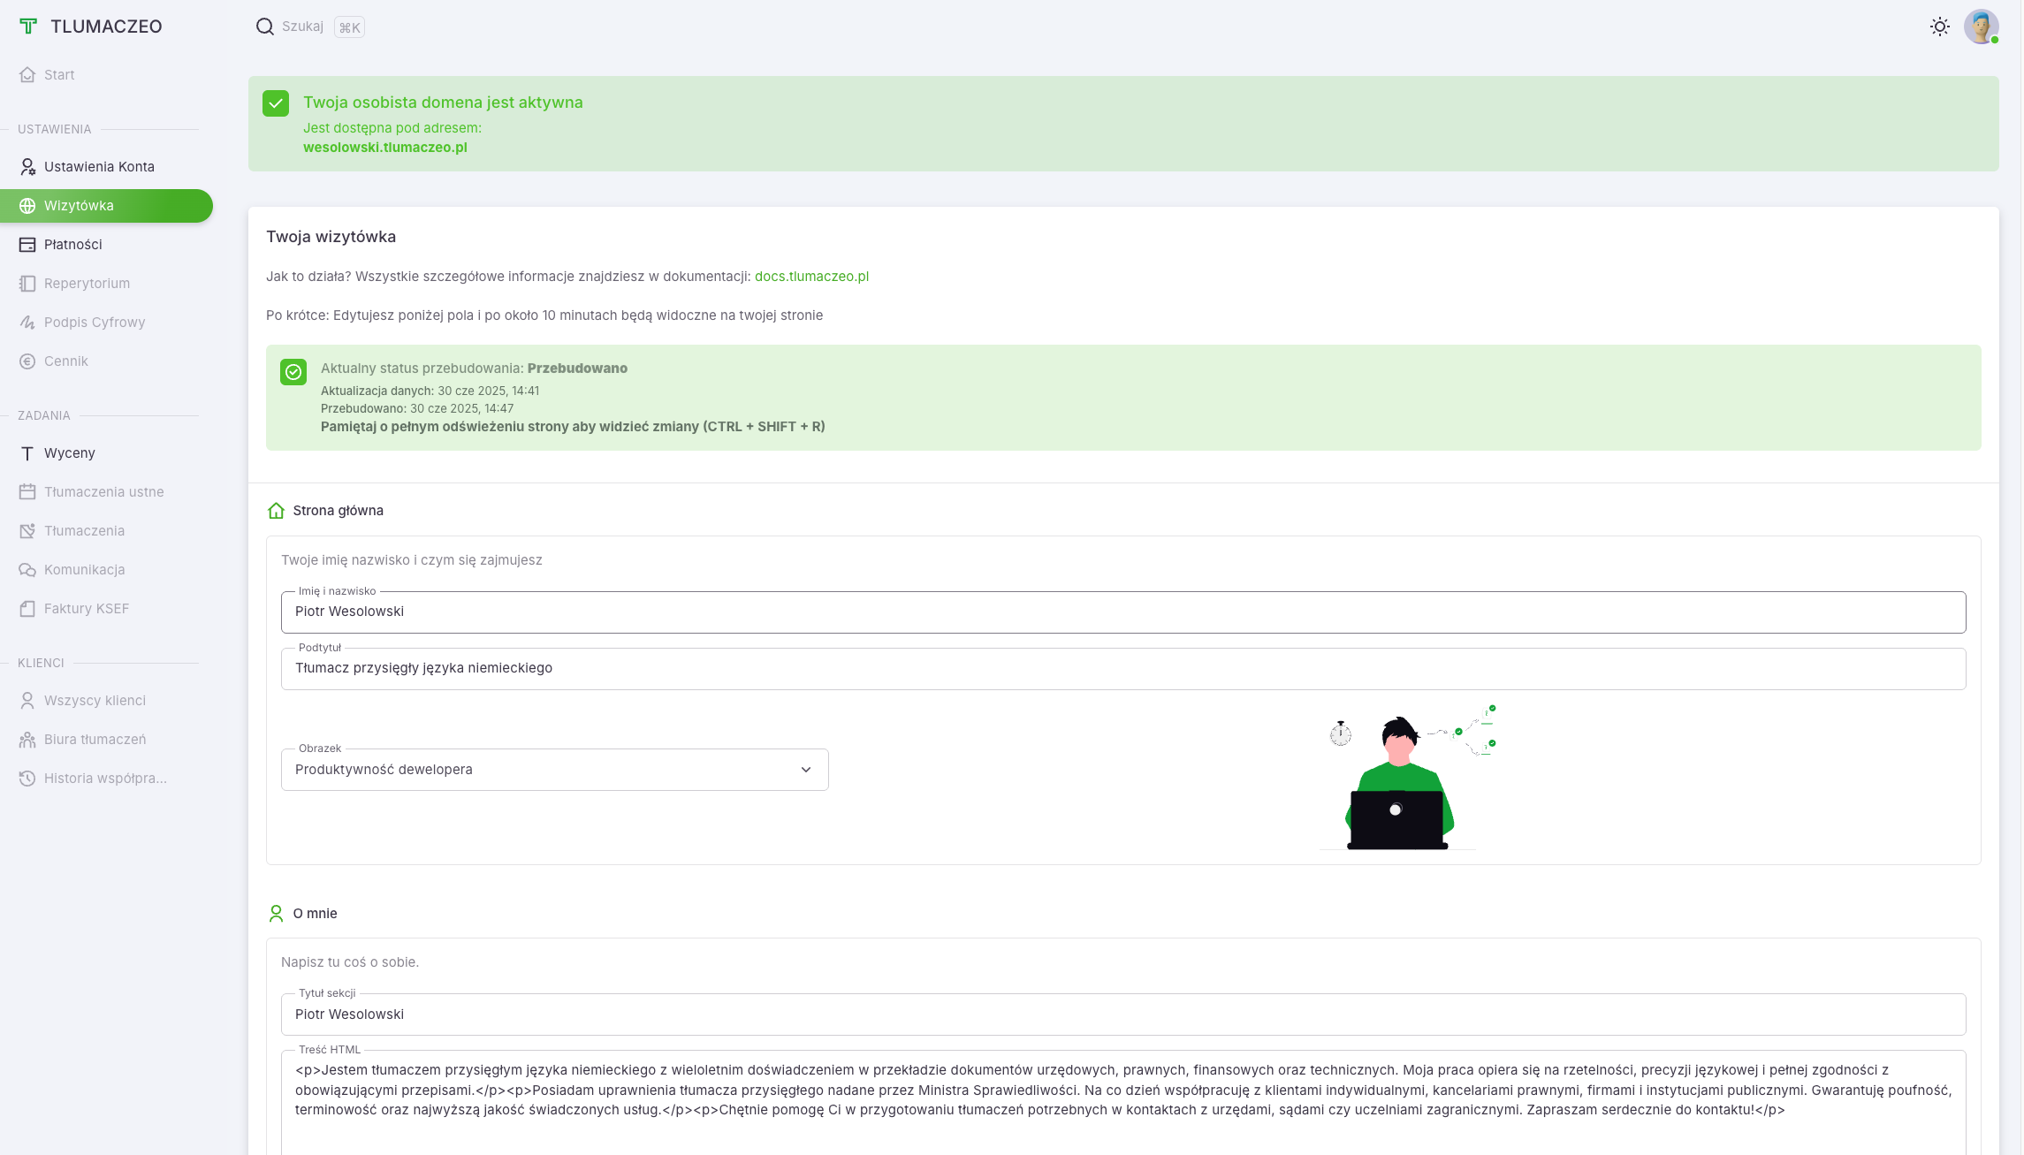Open Repertorium from the sidebar
Screen dimensions: 2024x1155
[x=87, y=284]
